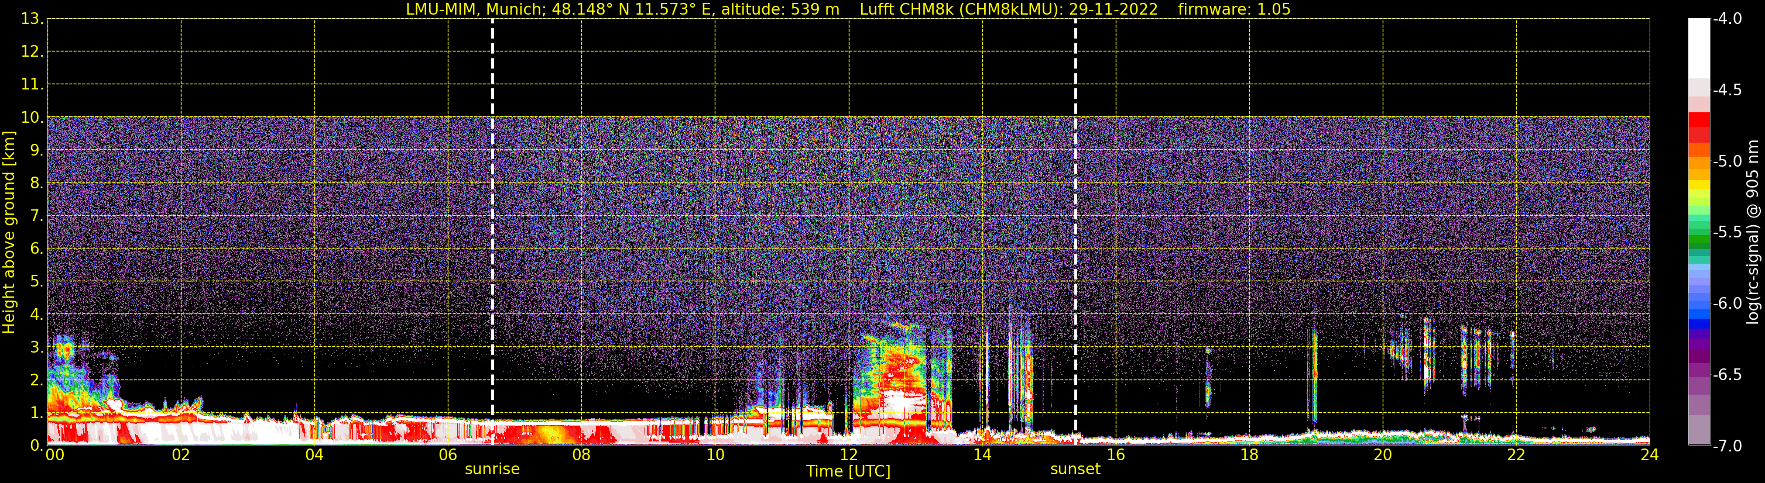The width and height of the screenshot is (1765, 483).
Task: Click the colorbar tick label -5.5
Action: pyautogui.click(x=1726, y=233)
